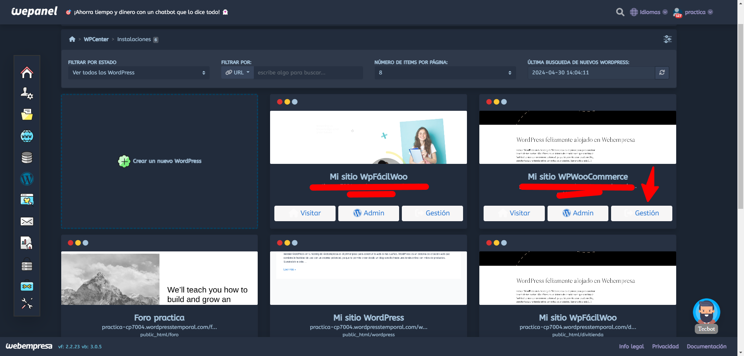Click the Foro practica title
744x356 pixels.
tap(159, 318)
